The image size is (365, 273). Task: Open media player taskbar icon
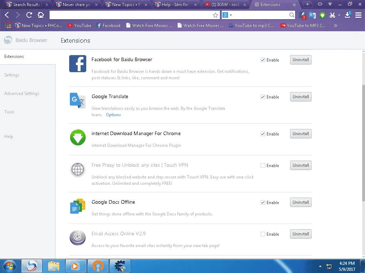(76, 266)
